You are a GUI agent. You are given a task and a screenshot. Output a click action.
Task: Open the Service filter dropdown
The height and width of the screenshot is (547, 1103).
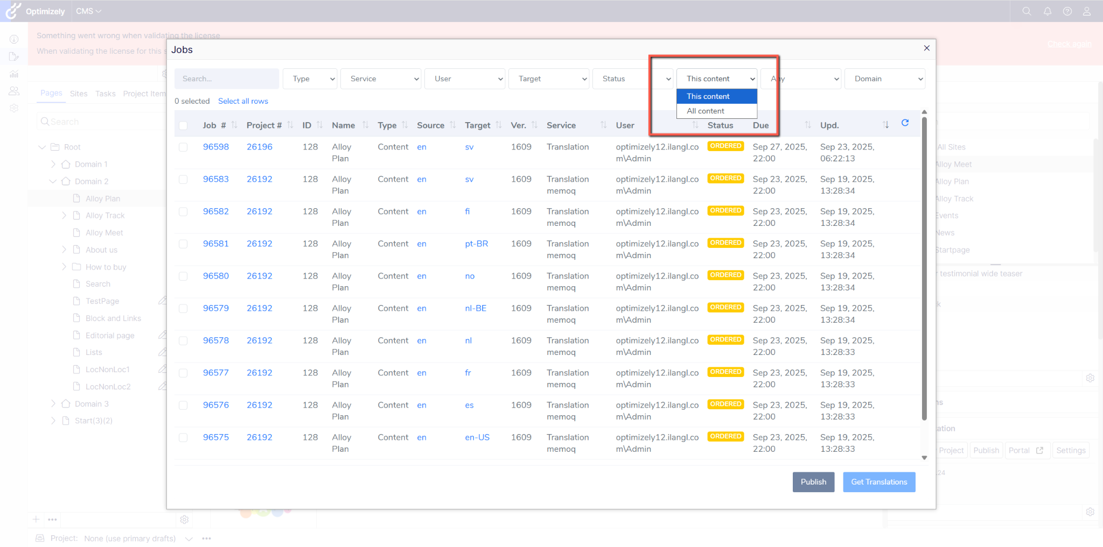pos(381,79)
